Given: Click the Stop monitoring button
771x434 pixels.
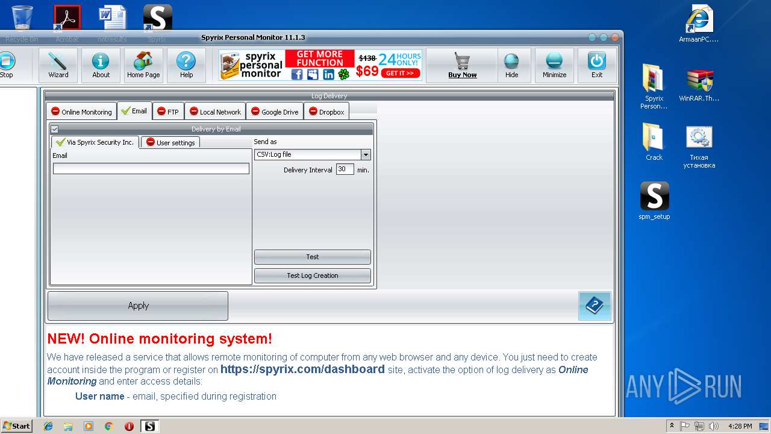Looking at the screenshot, I should click(7, 65).
